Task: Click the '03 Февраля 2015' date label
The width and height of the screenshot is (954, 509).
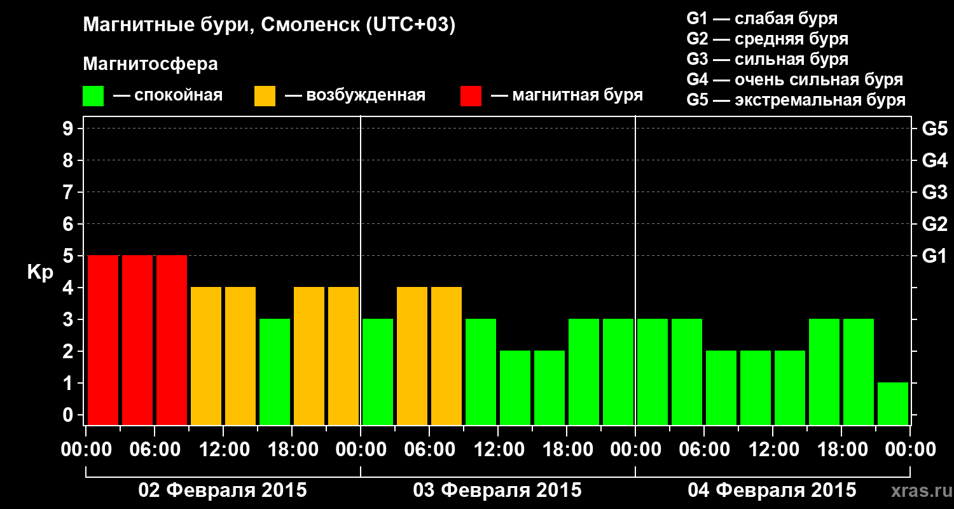Action: 497,491
